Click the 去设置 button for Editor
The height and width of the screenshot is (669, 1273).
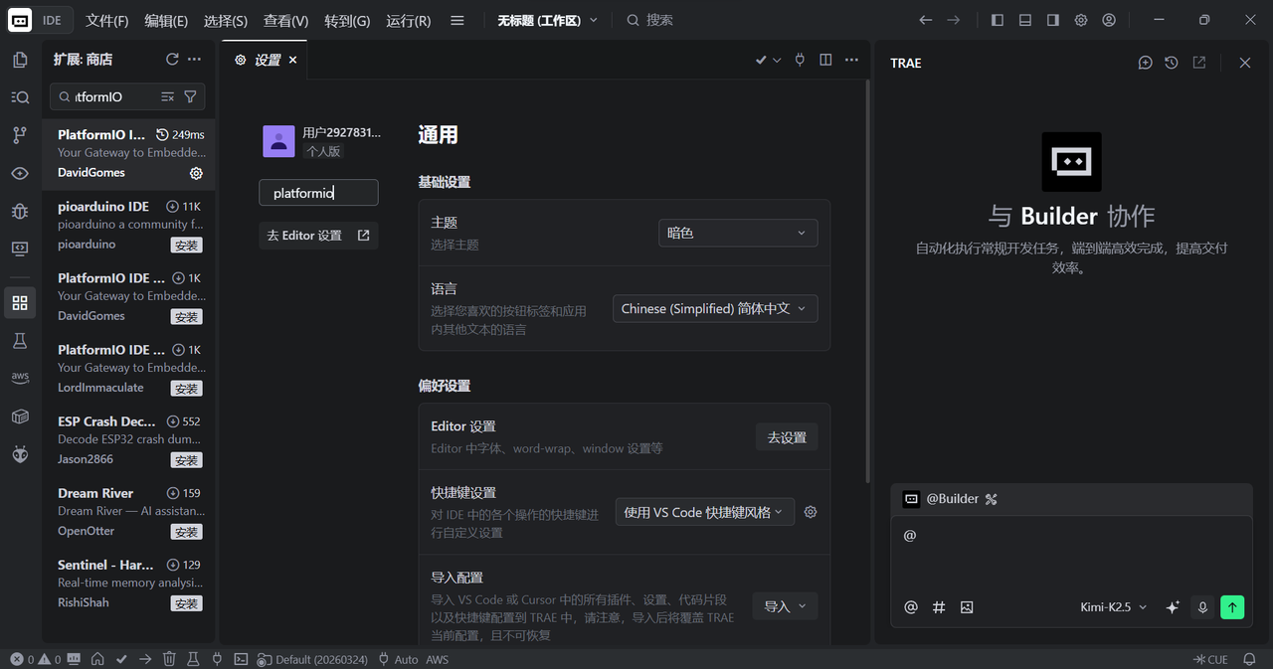pos(787,437)
